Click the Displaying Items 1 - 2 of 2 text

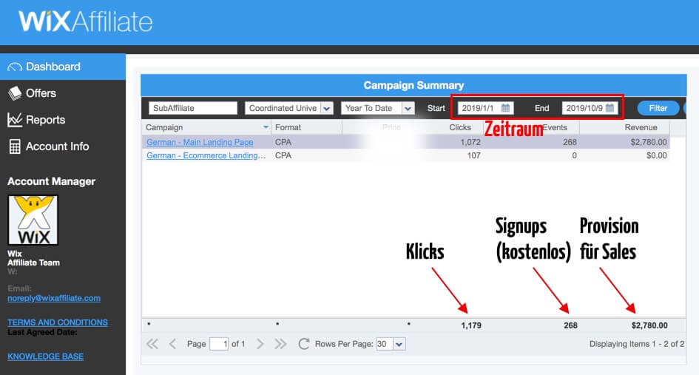(x=637, y=344)
